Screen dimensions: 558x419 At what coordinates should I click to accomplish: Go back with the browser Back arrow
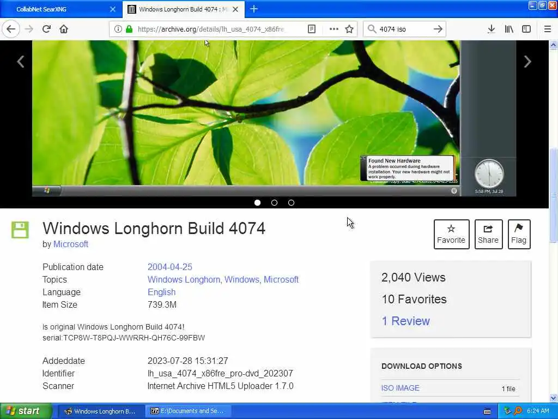[11, 29]
